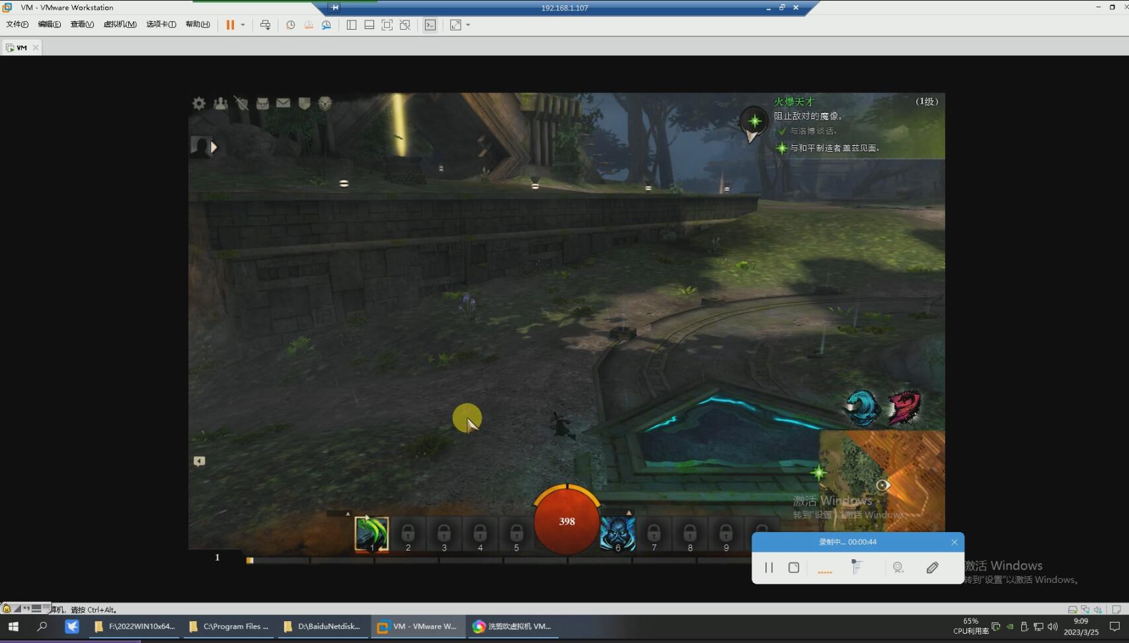Open the 查看(V) menu
Image resolution: width=1129 pixels, height=643 pixels.
point(82,24)
